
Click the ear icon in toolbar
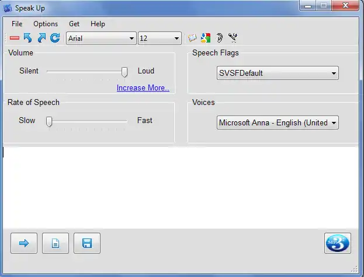219,38
